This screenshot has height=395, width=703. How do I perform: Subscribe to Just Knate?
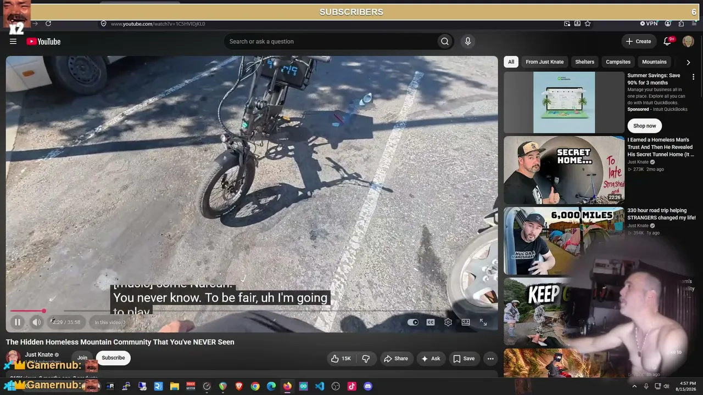tap(113, 358)
